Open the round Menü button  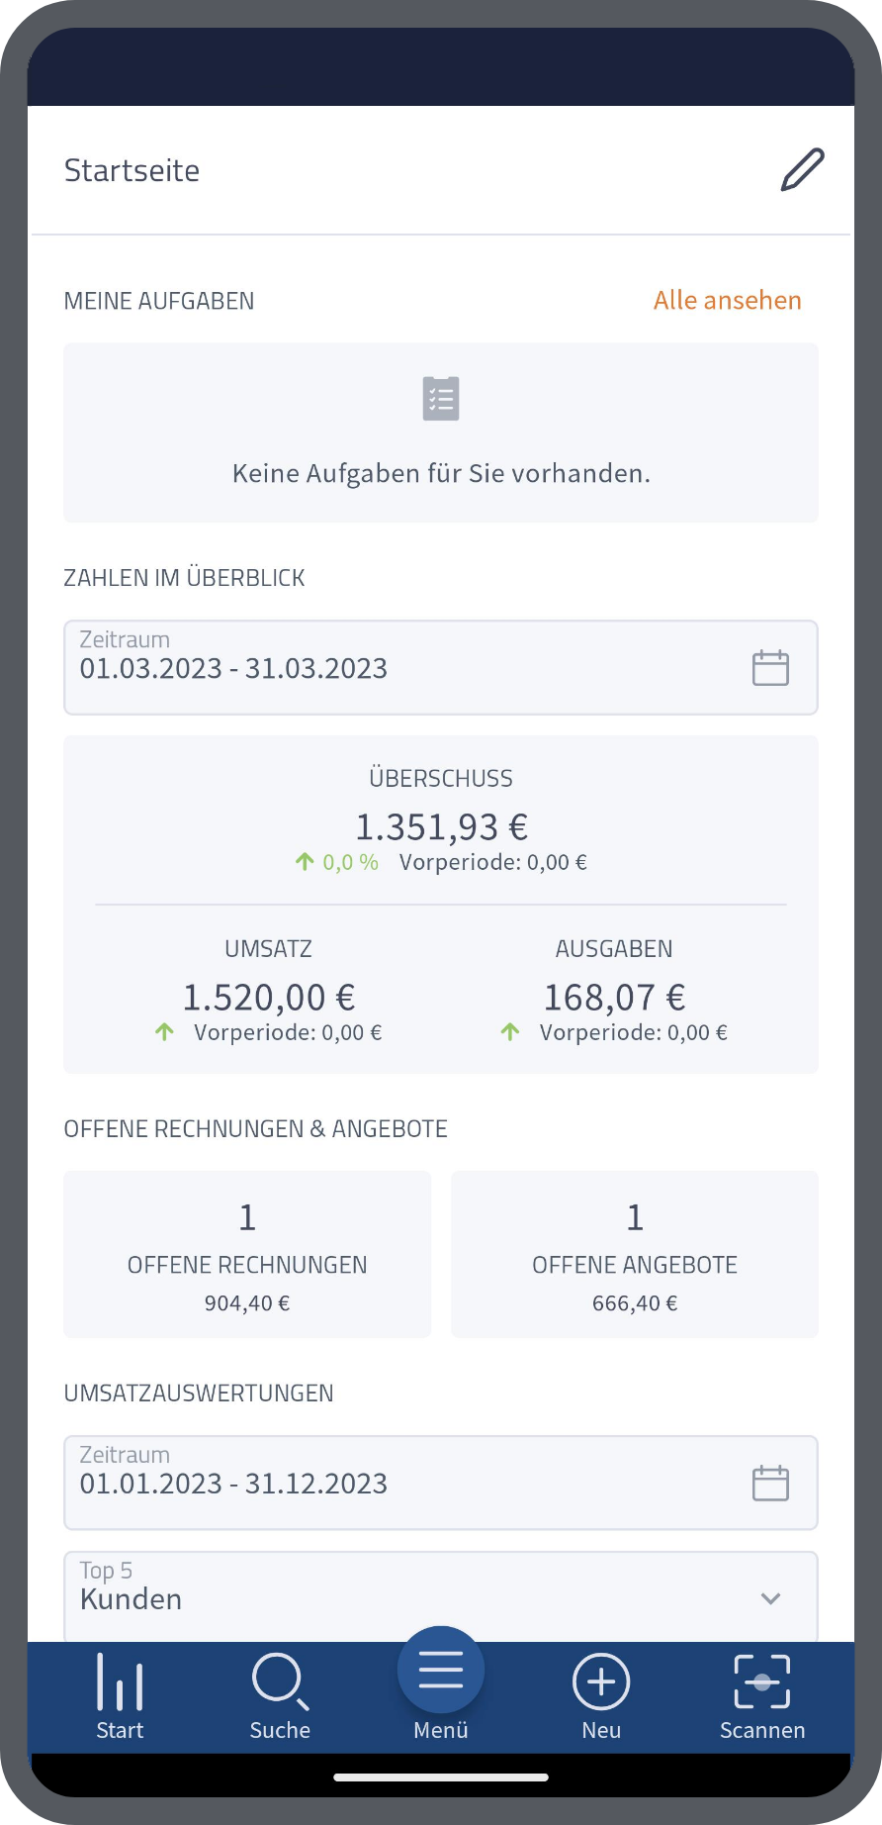[441, 1671]
